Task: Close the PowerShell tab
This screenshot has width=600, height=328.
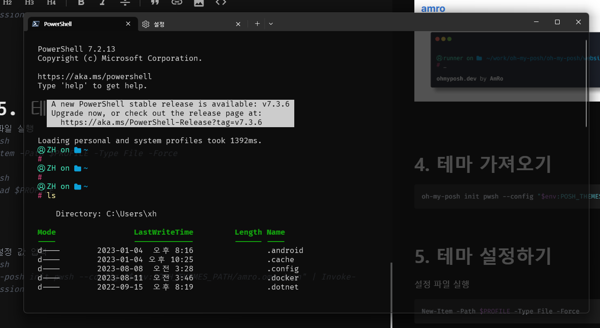Action: 128,24
